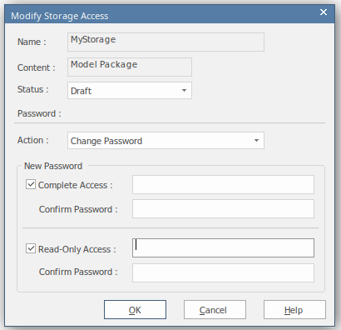Close the Modify Storage Access dialog
This screenshot has width=341, height=330.
pos(324,12)
